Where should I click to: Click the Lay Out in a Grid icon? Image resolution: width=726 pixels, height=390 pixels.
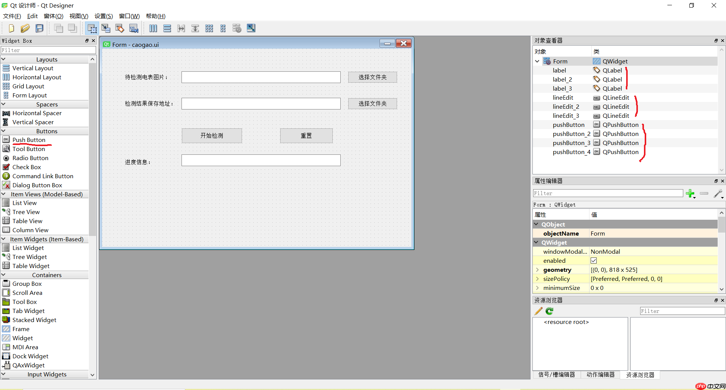[209, 28]
